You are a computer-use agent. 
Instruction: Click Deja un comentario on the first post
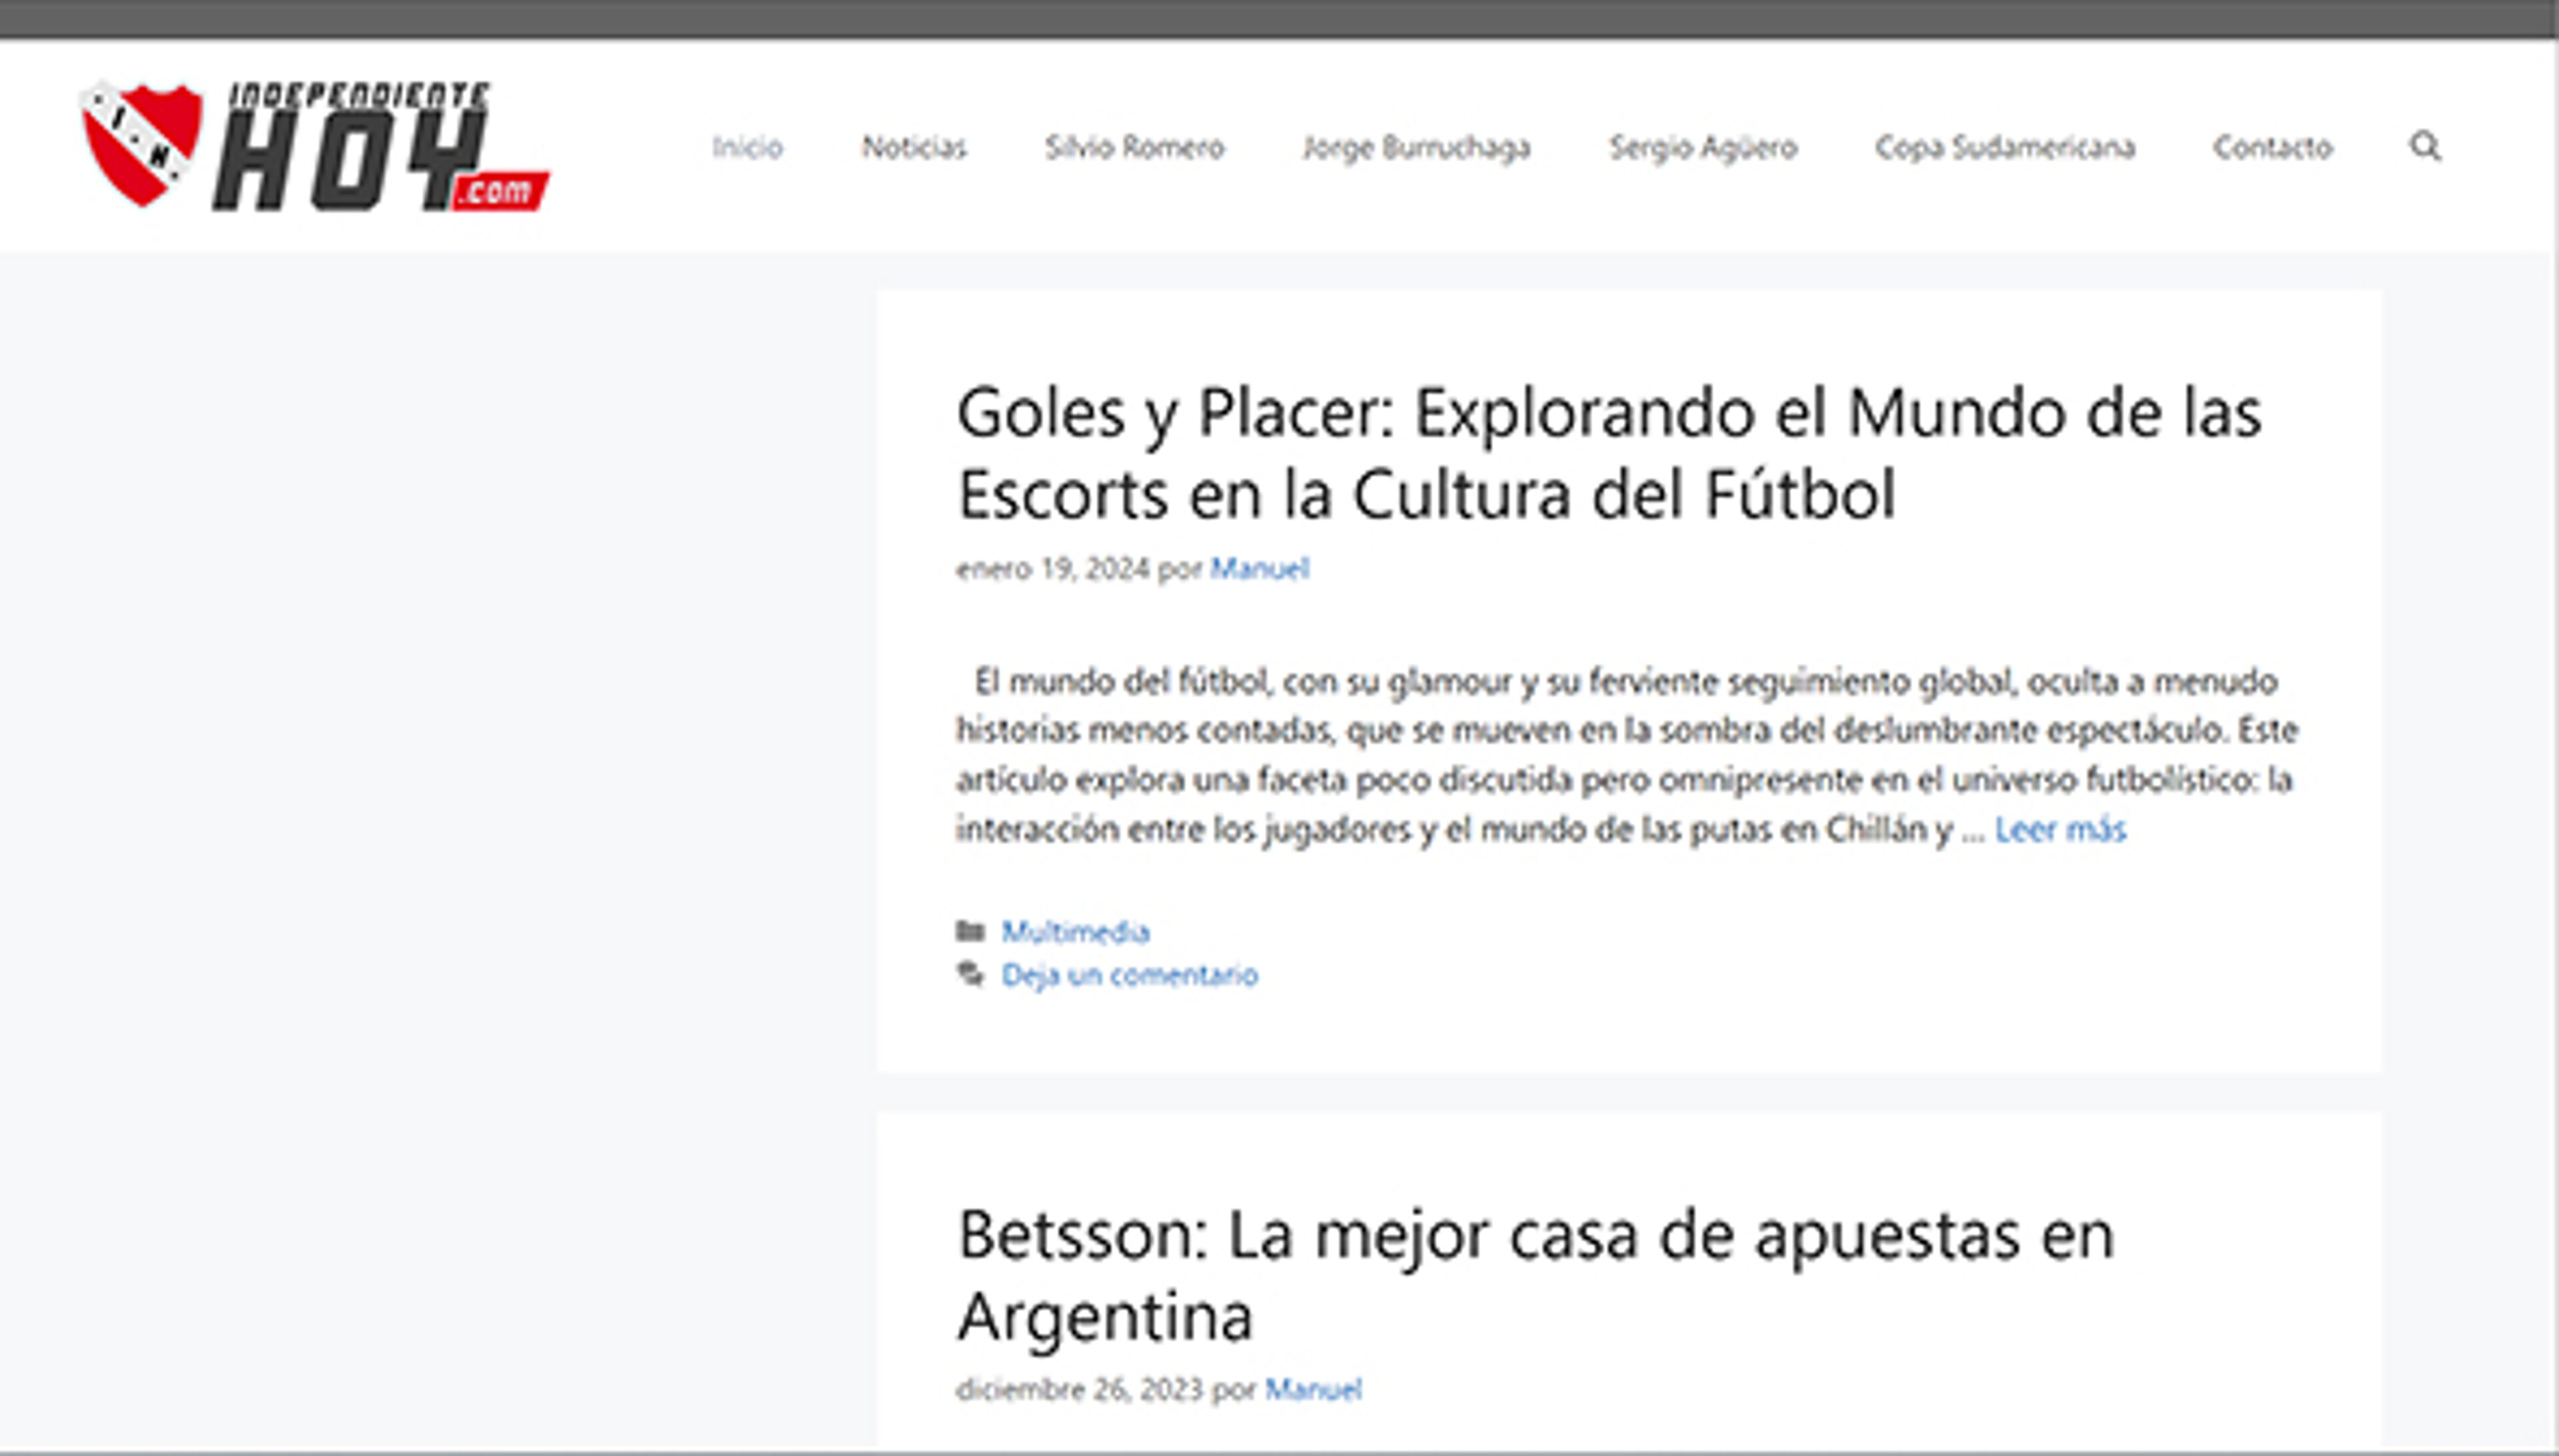[x=1130, y=975]
